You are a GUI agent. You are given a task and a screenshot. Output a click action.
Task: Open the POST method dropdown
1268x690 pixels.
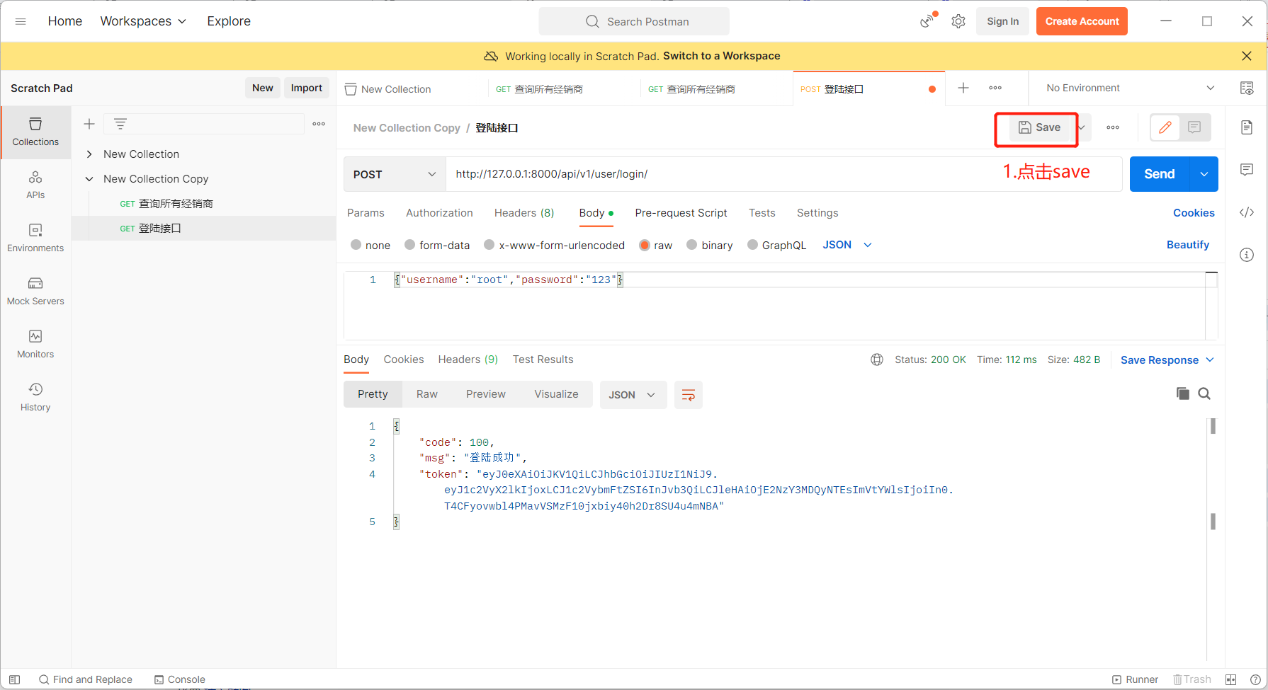tap(394, 174)
